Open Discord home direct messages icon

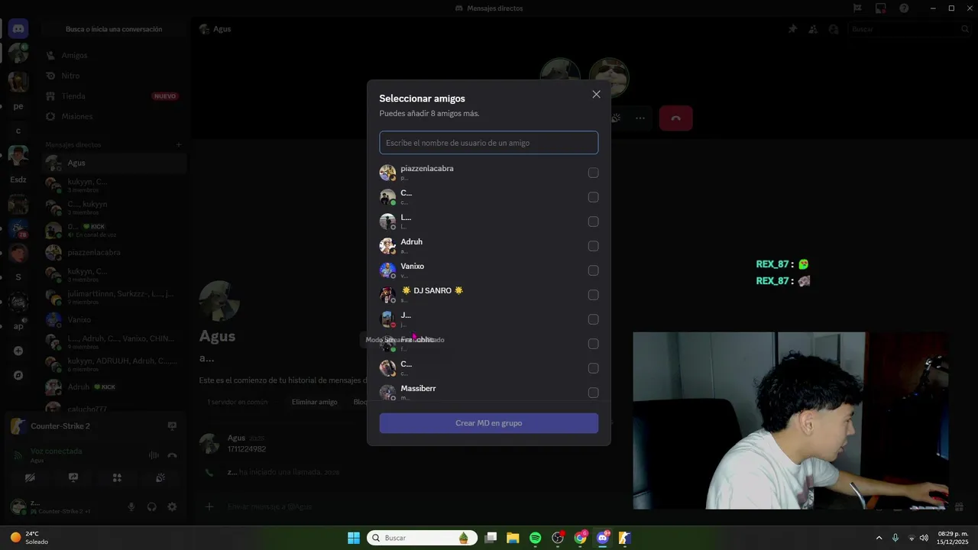tap(18, 29)
